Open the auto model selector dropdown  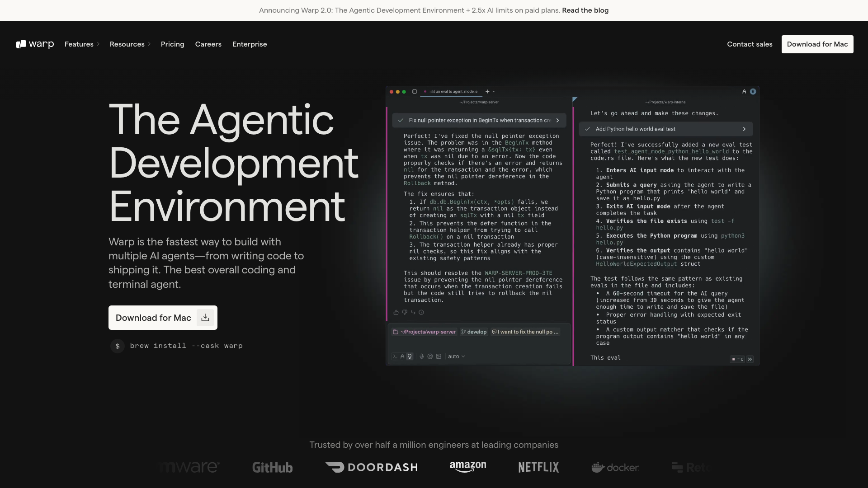(x=456, y=357)
